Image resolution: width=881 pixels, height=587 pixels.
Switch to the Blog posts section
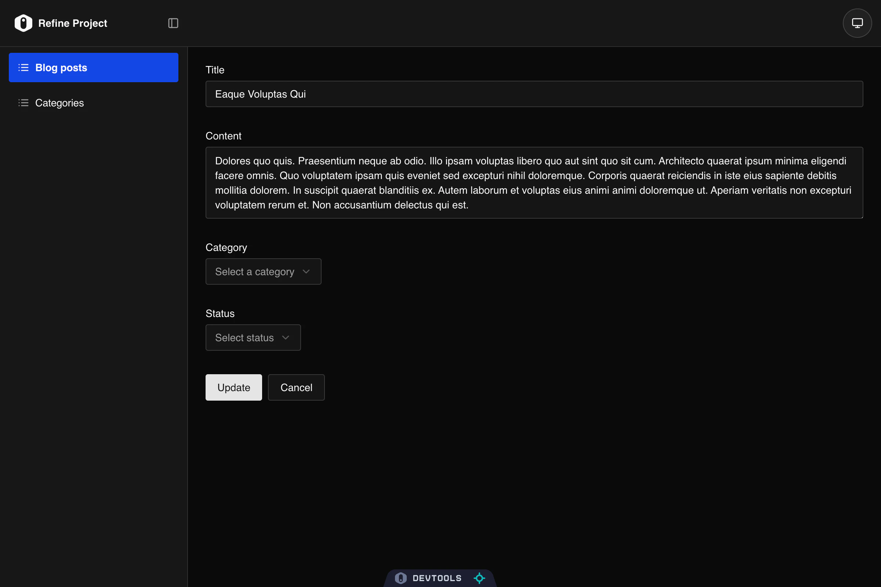tap(61, 68)
